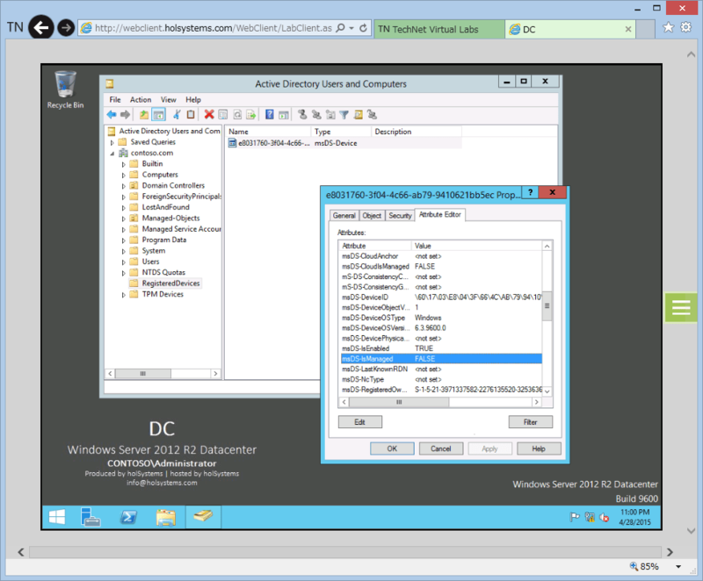Click the attribute list vertical scrollbar thumb
The height and width of the screenshot is (581, 703).
click(x=547, y=305)
